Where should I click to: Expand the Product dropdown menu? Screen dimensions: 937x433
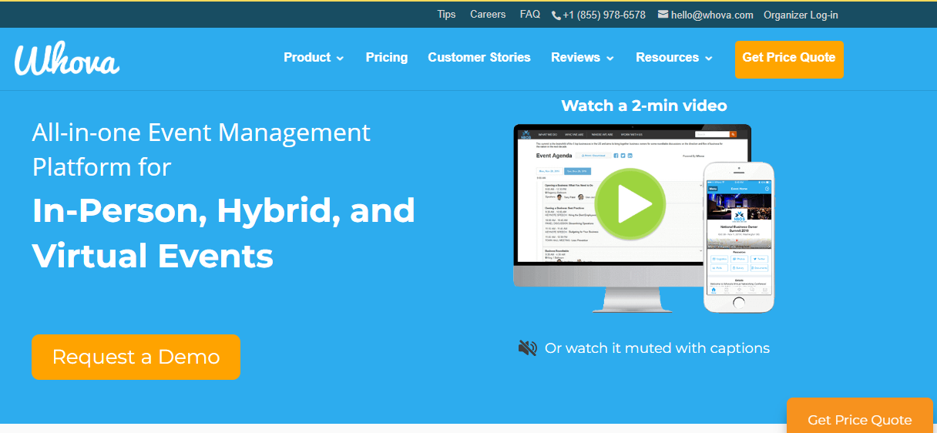314,58
